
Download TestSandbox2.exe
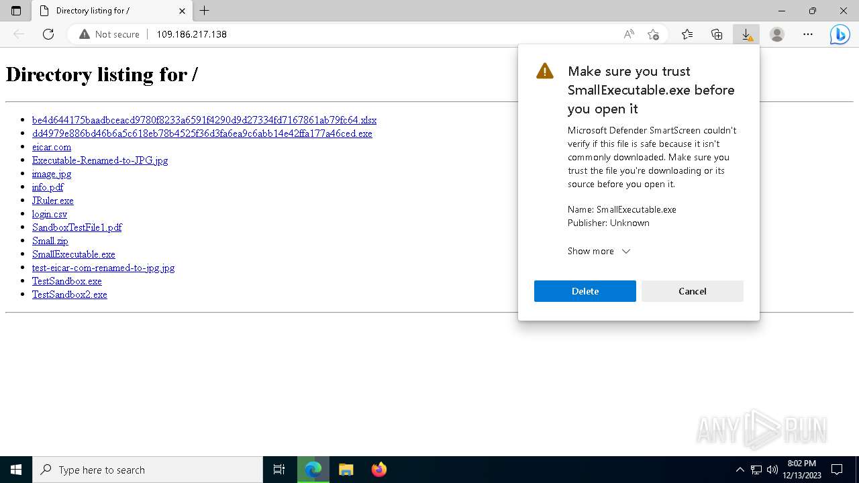pos(70,294)
